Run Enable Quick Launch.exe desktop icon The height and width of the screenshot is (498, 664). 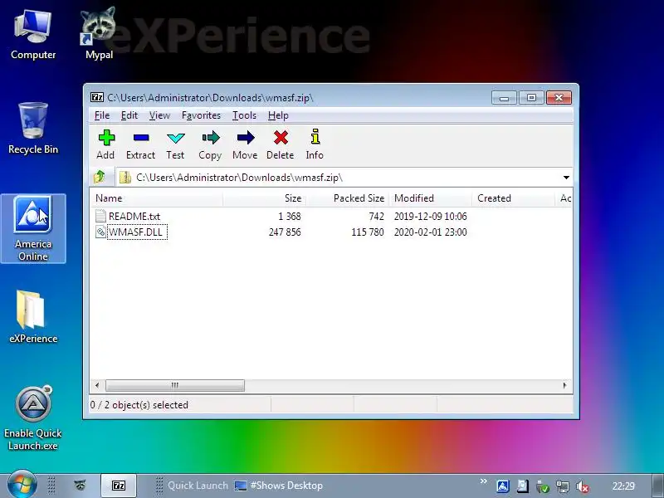[33, 417]
